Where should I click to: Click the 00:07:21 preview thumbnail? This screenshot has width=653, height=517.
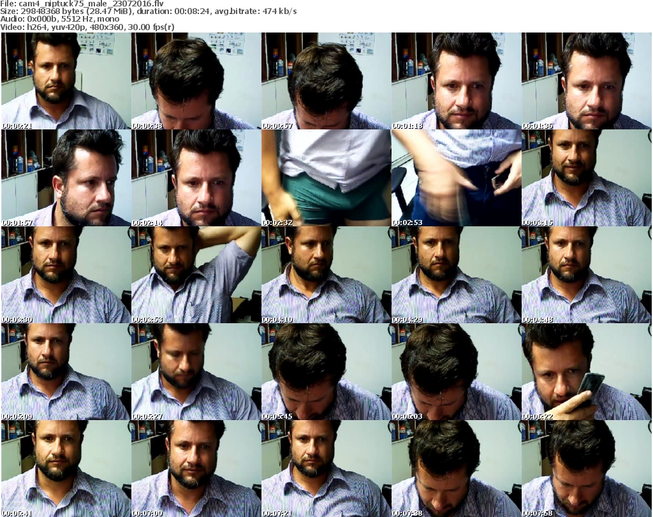[x=326, y=469]
